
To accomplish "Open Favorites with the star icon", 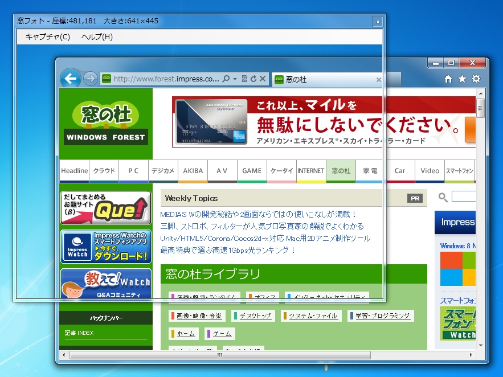I will (462, 79).
